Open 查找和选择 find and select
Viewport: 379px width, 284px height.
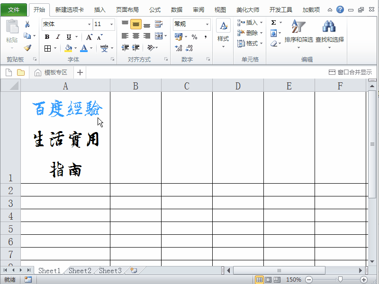tap(330, 34)
